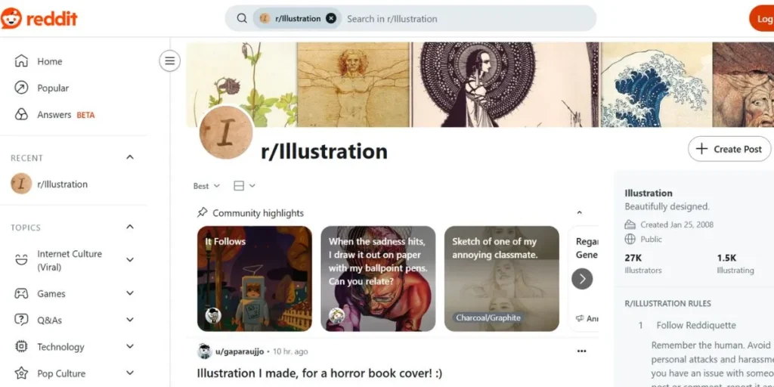Collapse the TOPICS section
This screenshot has width=774, height=387.
click(130, 227)
